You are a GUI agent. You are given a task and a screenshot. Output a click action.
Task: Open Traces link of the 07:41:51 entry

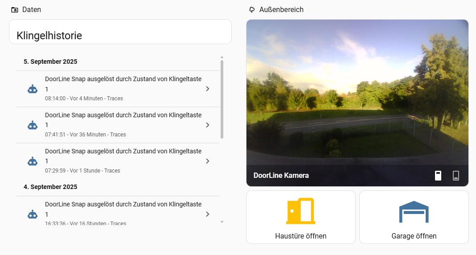118,135
